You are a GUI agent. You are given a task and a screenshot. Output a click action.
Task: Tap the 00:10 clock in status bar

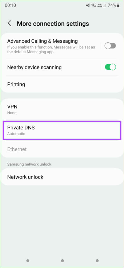click(10, 5)
